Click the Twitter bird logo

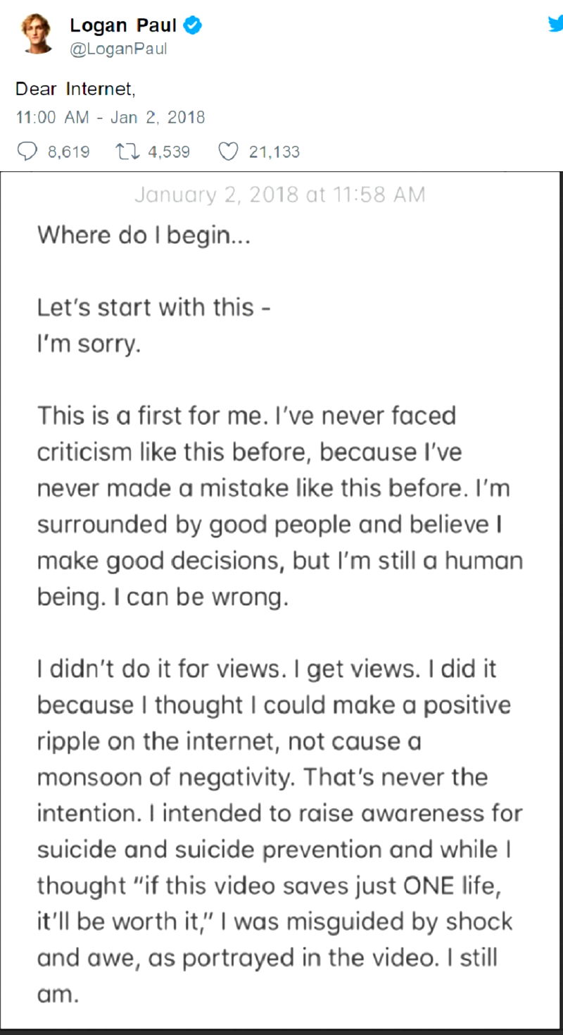point(555,23)
